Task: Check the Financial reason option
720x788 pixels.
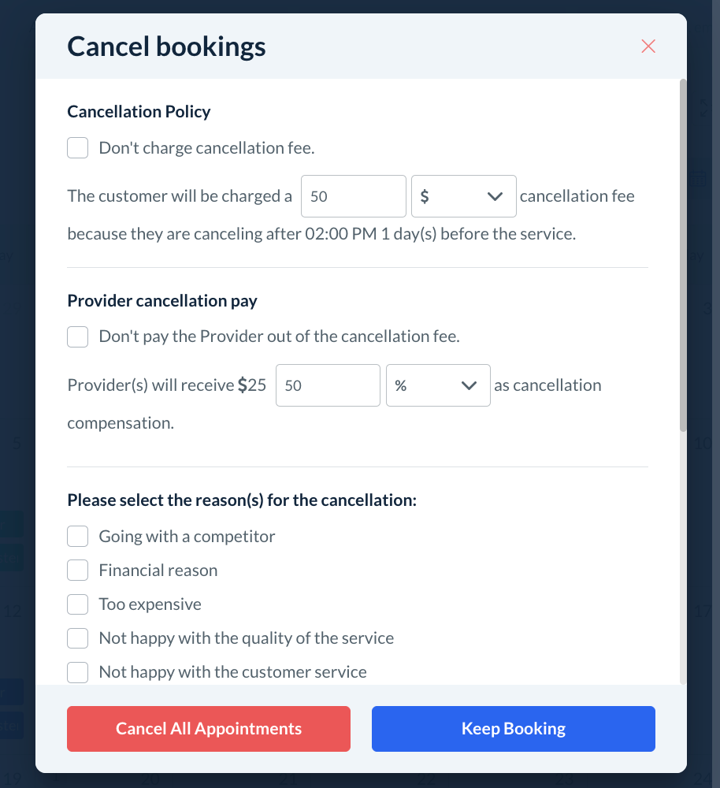Action: tap(77, 571)
